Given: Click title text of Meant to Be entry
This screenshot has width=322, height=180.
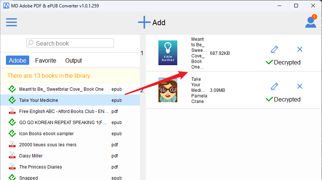Looking at the screenshot, I should (x=199, y=53).
